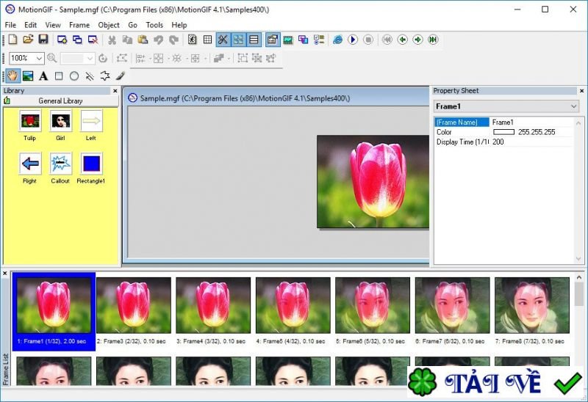Open the Tools menu

point(154,25)
